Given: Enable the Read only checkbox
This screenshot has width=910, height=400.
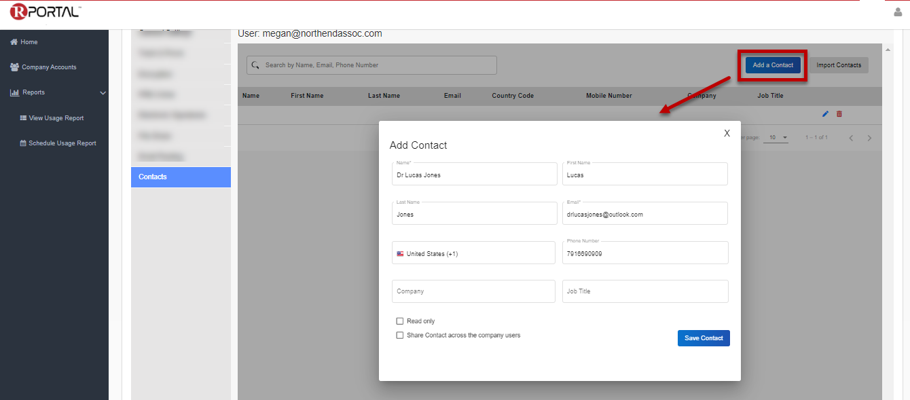Looking at the screenshot, I should point(400,321).
